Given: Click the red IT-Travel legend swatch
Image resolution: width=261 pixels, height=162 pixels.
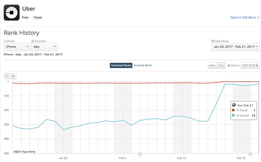Looking at the screenshot, I should click(233, 110).
